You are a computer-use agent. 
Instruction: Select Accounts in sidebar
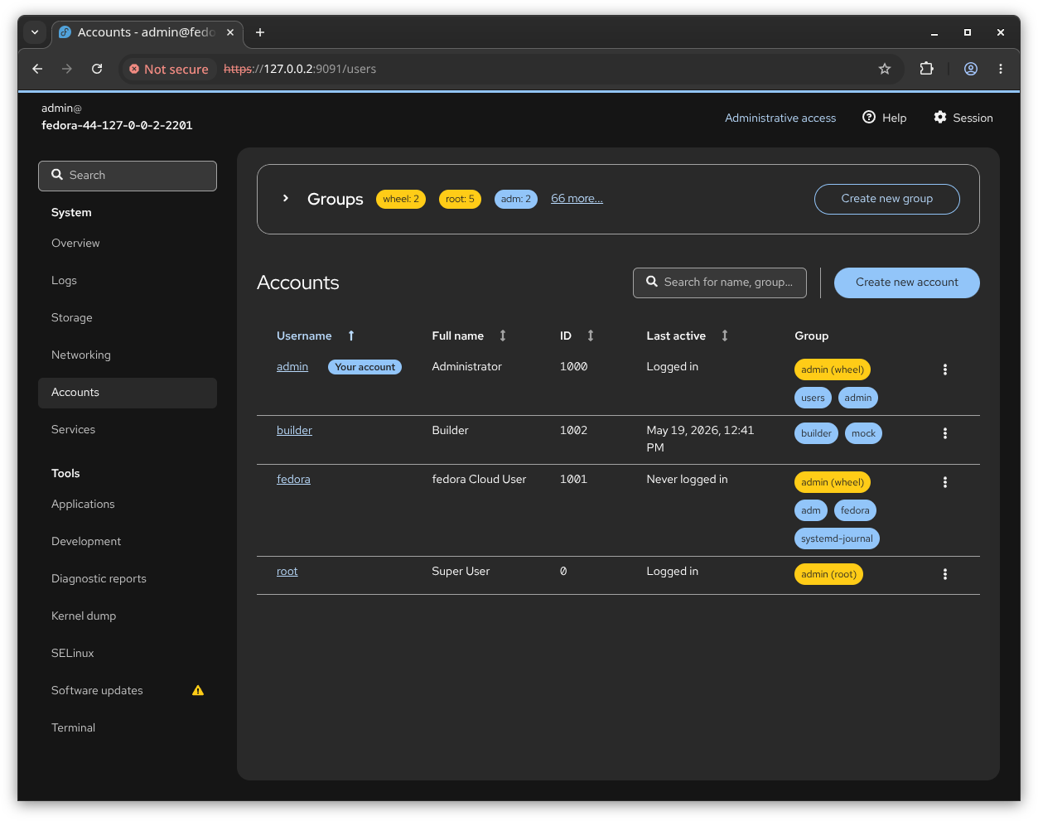128,393
